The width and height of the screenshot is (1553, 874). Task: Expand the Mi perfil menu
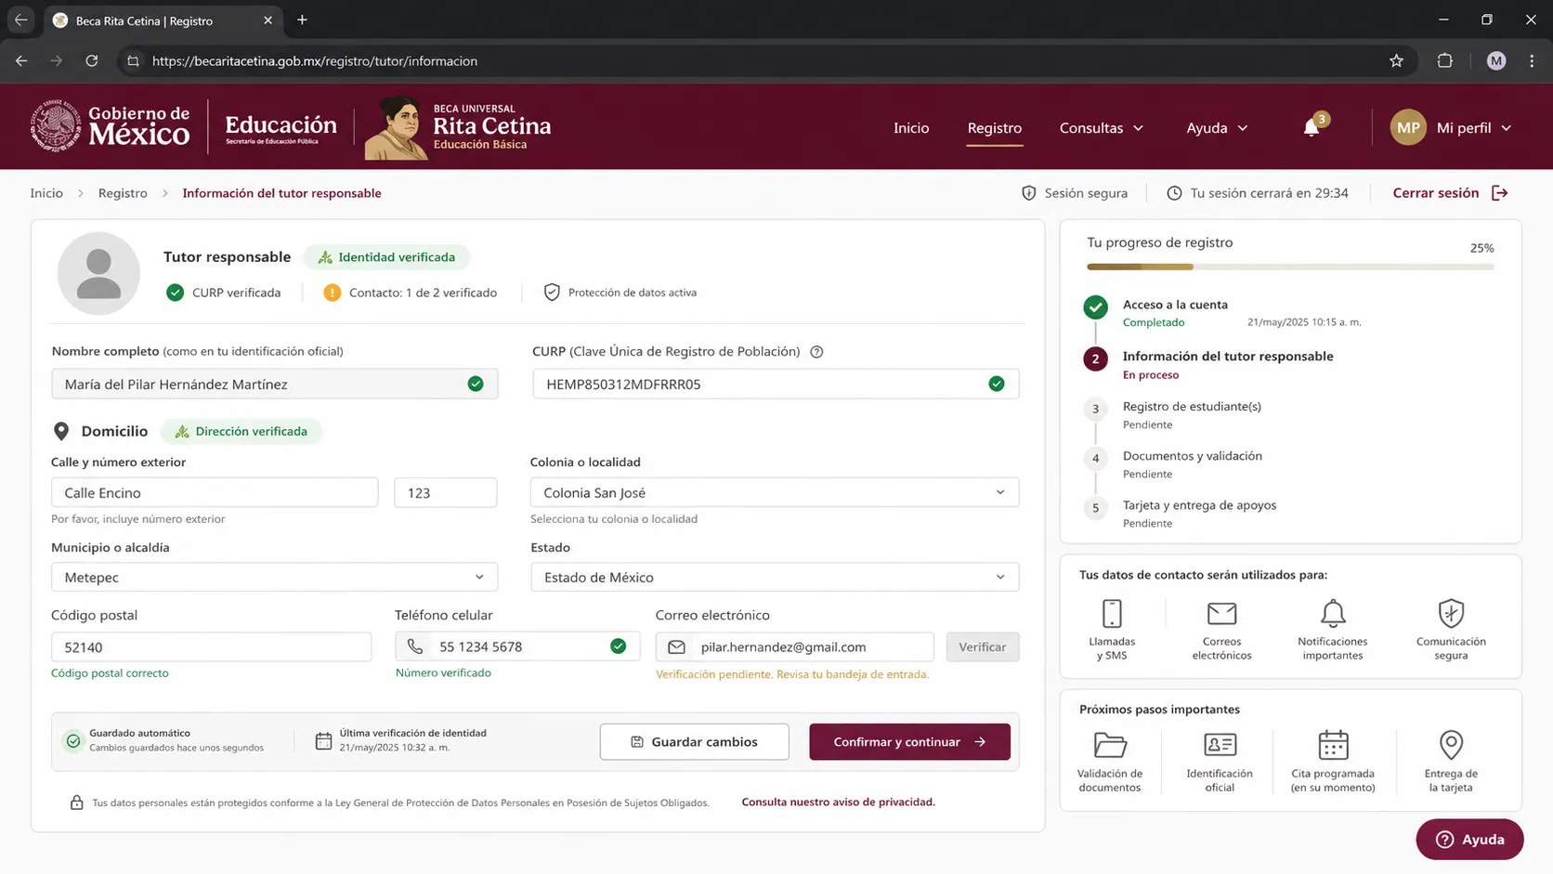(1474, 128)
